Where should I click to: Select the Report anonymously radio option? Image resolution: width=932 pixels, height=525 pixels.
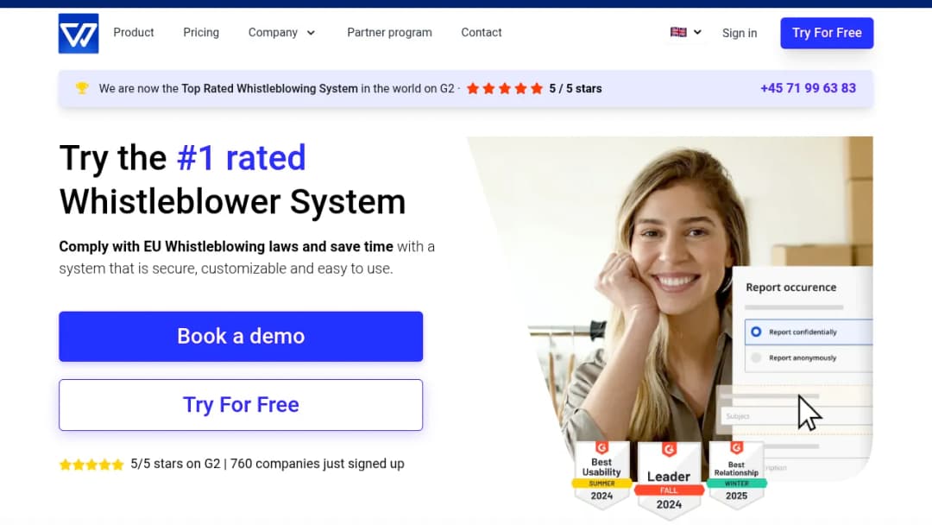click(755, 358)
